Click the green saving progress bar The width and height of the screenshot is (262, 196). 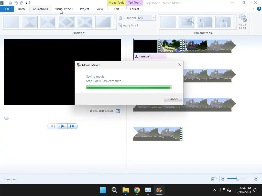click(129, 87)
